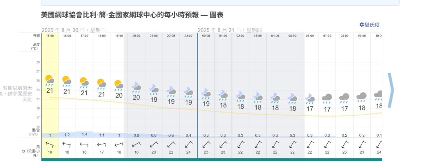This screenshot has width=444, height=161.
Task: Click the 00:00 night rain icon
Action: 206,94
